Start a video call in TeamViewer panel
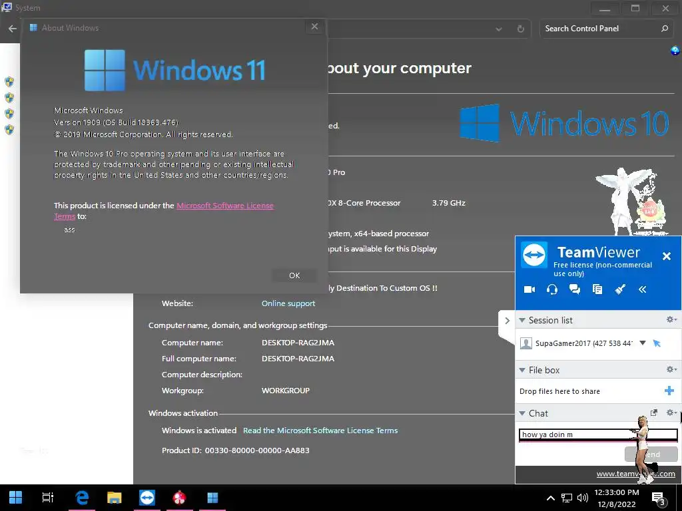The image size is (682, 511). pyautogui.click(x=529, y=289)
